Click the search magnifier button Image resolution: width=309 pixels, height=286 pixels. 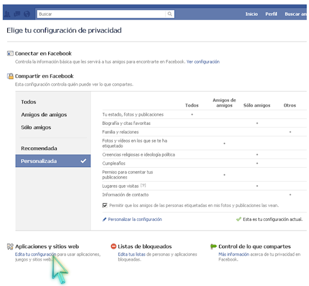(x=170, y=14)
